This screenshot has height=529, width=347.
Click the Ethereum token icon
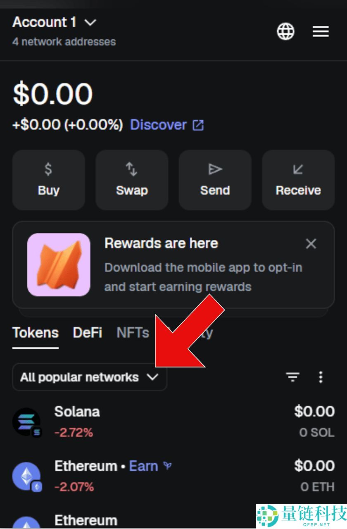[26, 476]
